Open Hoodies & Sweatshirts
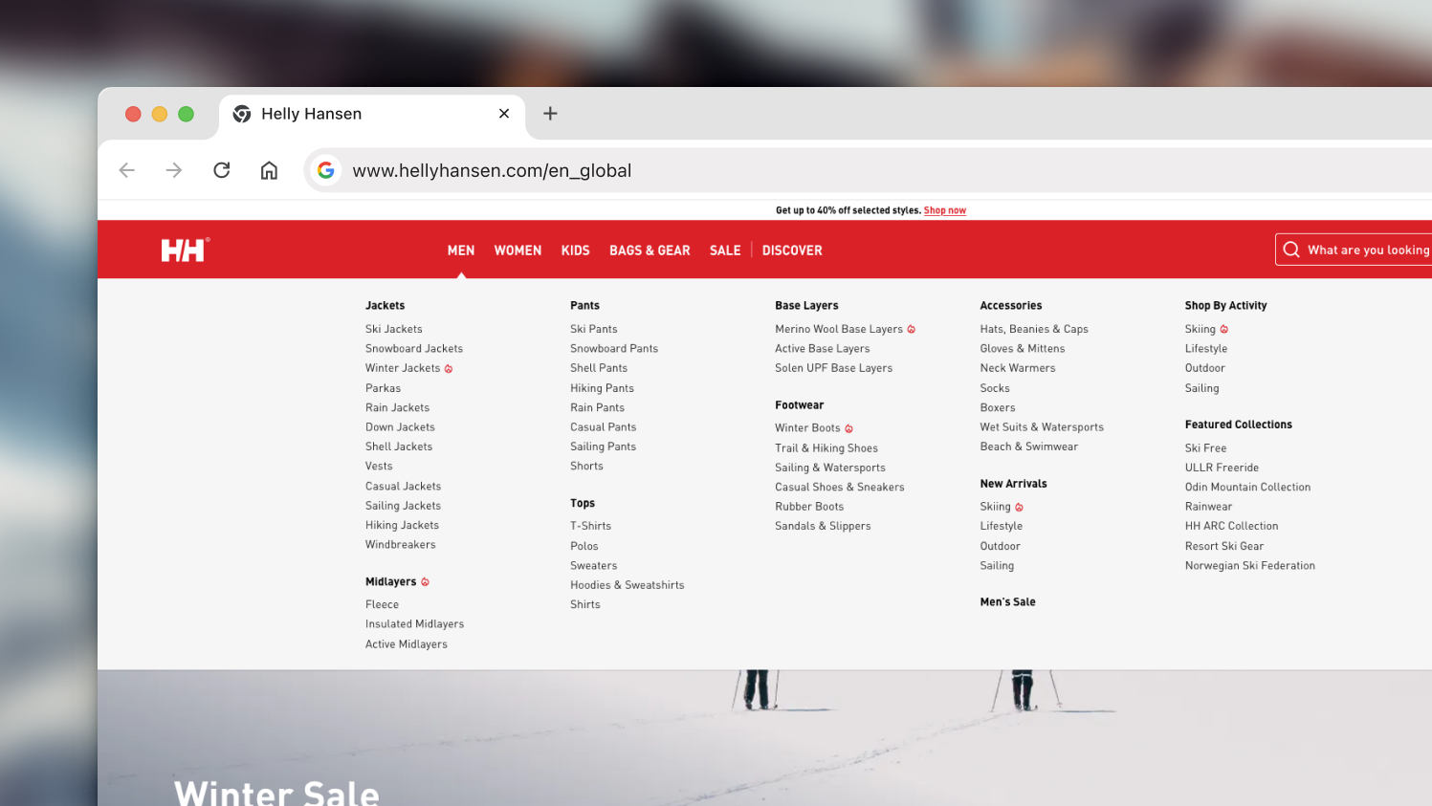This screenshot has width=1432, height=806. point(627,584)
